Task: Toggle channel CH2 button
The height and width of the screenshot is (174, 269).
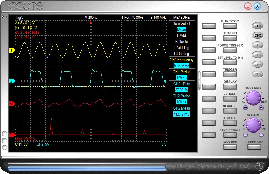Action: [258, 36]
